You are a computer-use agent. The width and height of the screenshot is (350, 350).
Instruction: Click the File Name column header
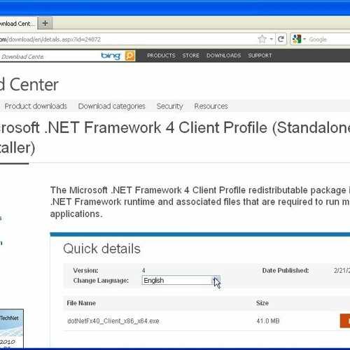coord(81,303)
